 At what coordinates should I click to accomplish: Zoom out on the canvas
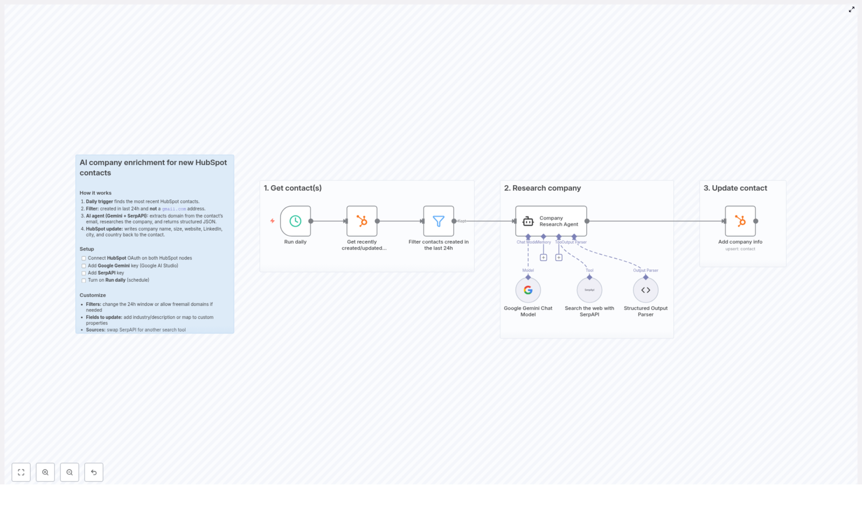[69, 472]
